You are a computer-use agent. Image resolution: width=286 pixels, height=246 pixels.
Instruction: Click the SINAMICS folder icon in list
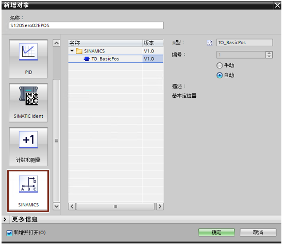(x=79, y=51)
